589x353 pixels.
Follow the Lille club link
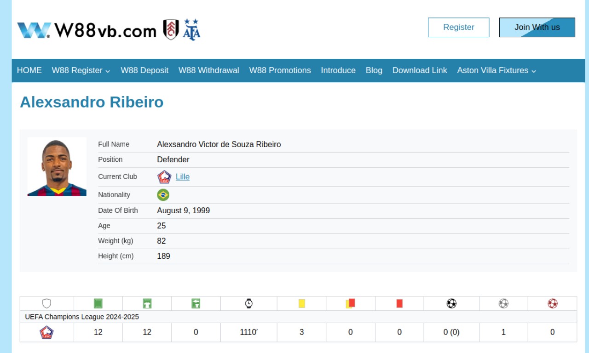[x=183, y=177]
